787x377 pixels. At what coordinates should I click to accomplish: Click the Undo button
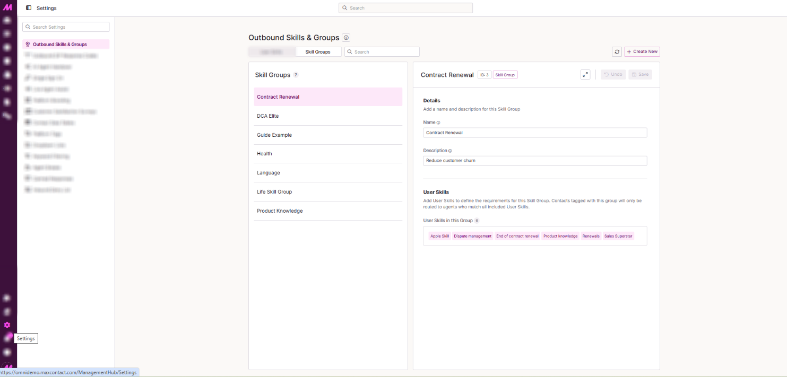pyautogui.click(x=613, y=75)
